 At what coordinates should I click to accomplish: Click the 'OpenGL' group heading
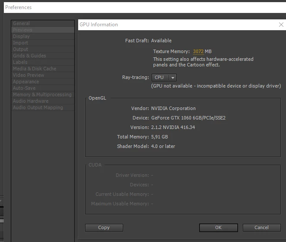click(x=97, y=98)
